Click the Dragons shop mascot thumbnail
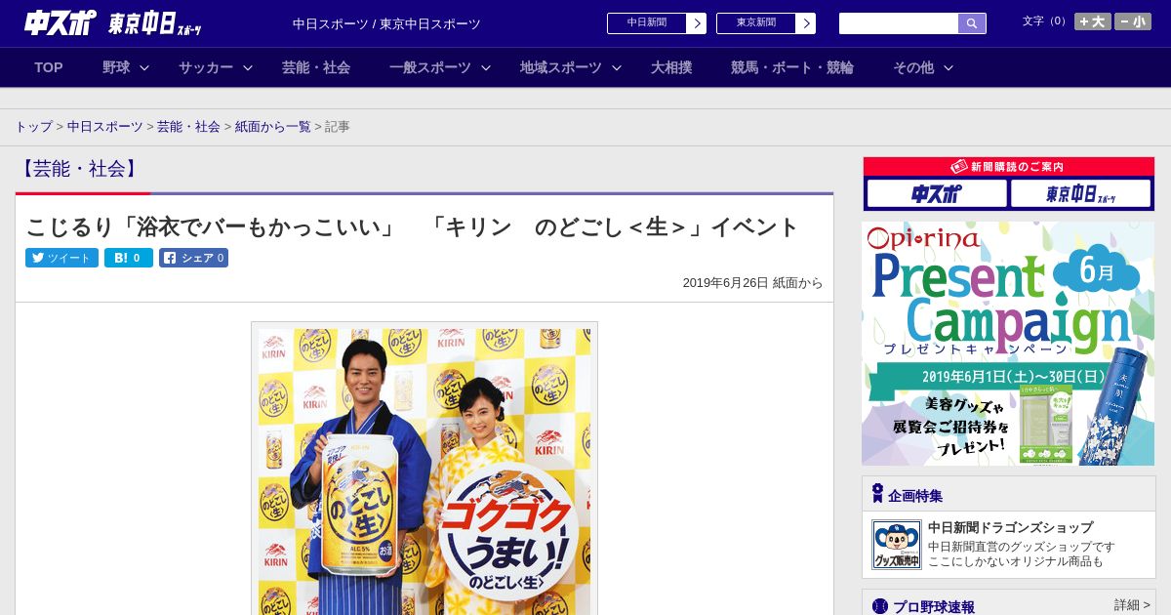Viewport: 1171px width, 615px height. [896, 545]
